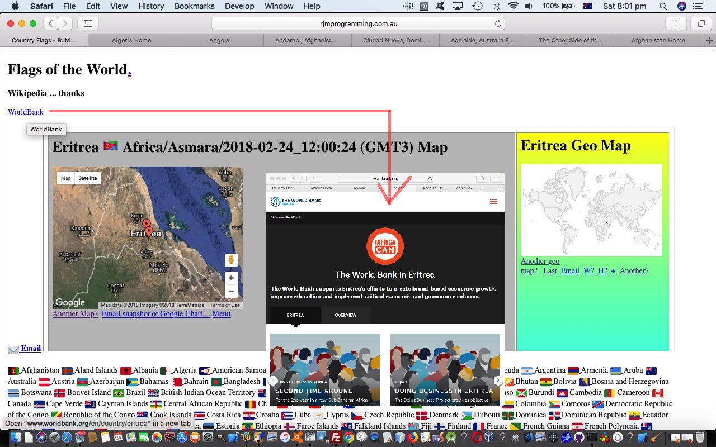Open Siri from the Dock

pos(41,438)
